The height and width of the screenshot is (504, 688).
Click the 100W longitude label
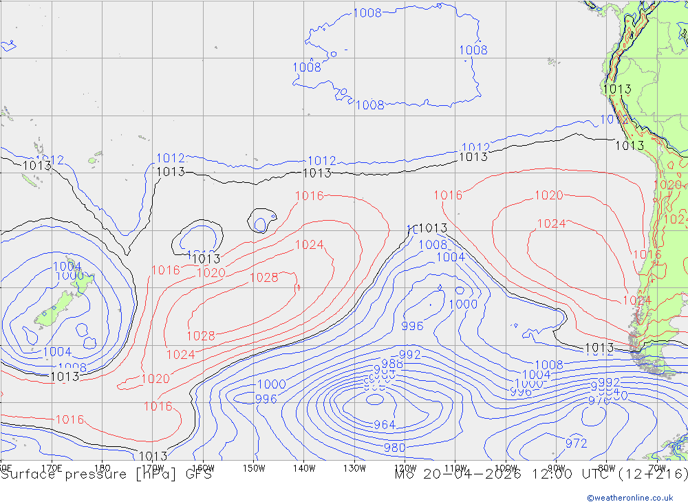point(506,468)
